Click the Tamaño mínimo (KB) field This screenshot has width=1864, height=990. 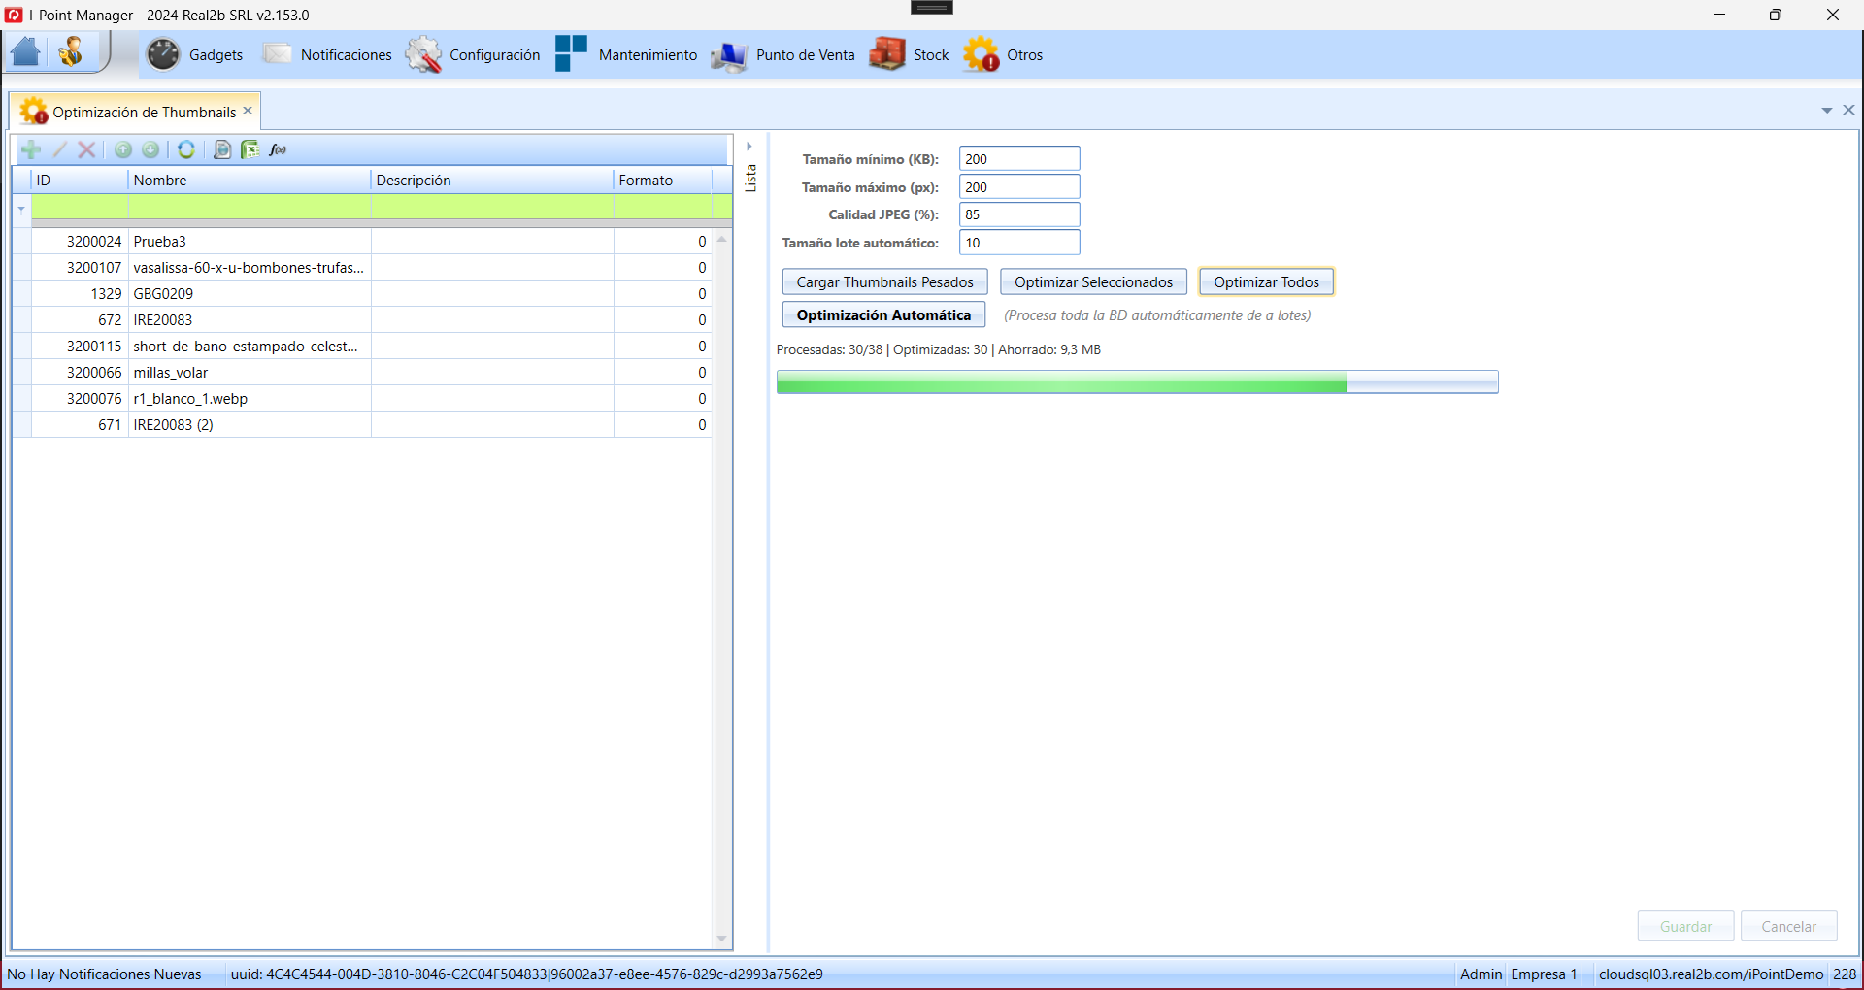tap(1019, 159)
